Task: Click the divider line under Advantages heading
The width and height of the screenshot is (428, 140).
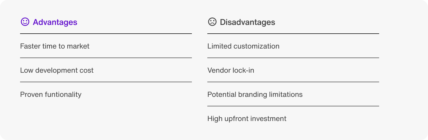Action: click(x=106, y=34)
